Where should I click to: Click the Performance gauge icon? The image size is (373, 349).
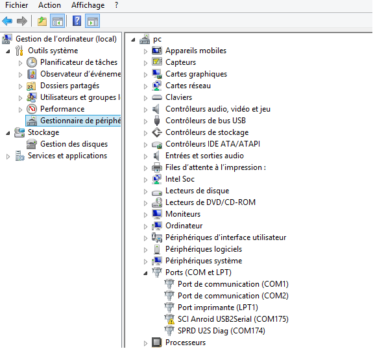click(x=32, y=109)
